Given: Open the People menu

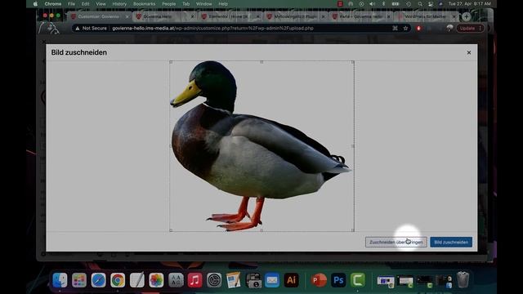Looking at the screenshot, I should click(169, 4).
